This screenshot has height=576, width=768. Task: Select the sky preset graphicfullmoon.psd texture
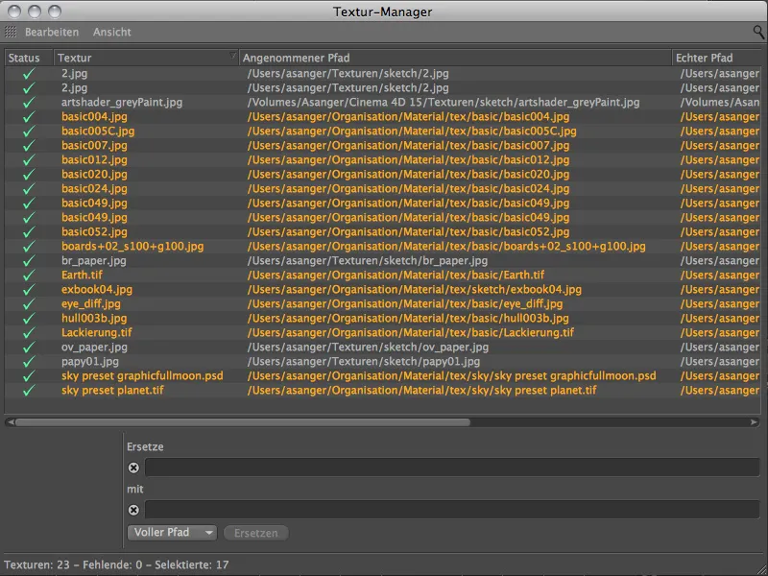[x=142, y=375]
